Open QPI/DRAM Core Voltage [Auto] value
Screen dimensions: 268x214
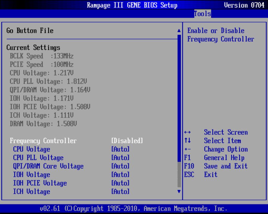120,166
